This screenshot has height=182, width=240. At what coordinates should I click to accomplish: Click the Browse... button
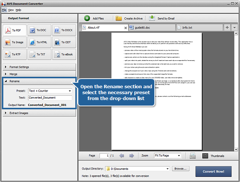[x=181, y=169]
